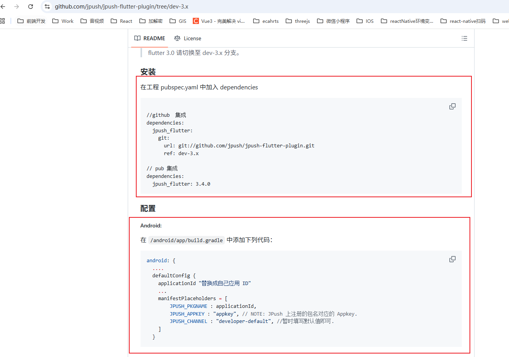Viewport: 509px width, 357px height.
Task: Copy the build.gradle android code block
Action: click(452, 259)
